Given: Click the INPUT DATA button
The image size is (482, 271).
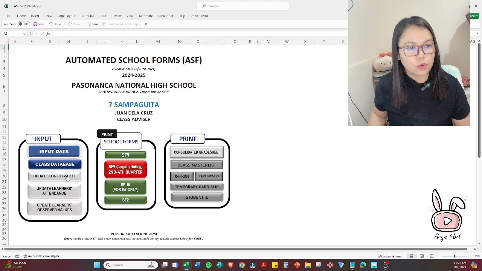Looking at the screenshot, I should coord(54,151).
